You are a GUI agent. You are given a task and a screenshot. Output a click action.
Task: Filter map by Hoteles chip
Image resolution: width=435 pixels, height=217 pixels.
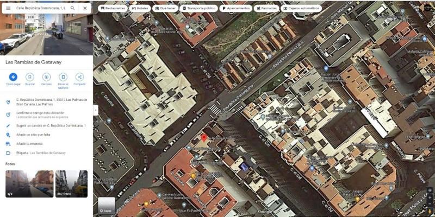140,8
